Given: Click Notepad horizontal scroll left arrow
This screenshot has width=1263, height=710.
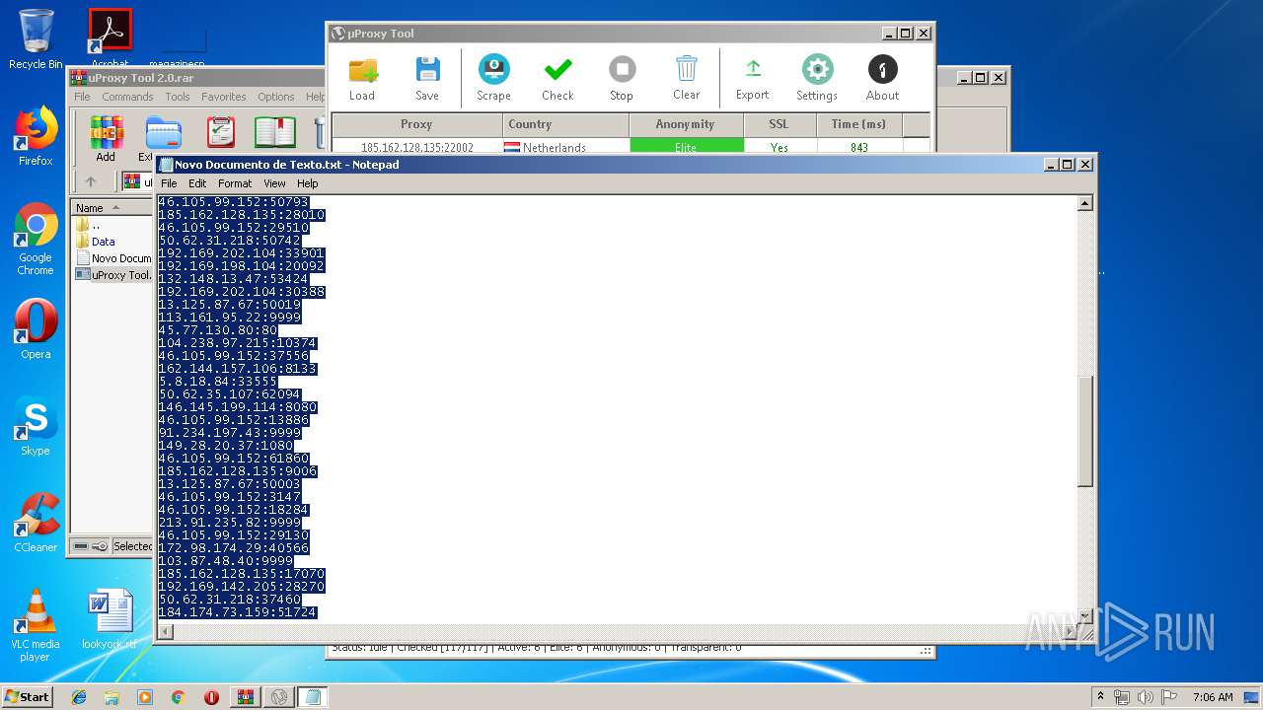Looking at the screenshot, I should [x=165, y=632].
